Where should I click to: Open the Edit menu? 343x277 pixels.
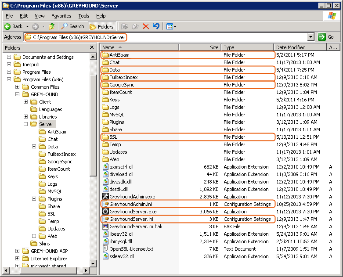[24, 16]
